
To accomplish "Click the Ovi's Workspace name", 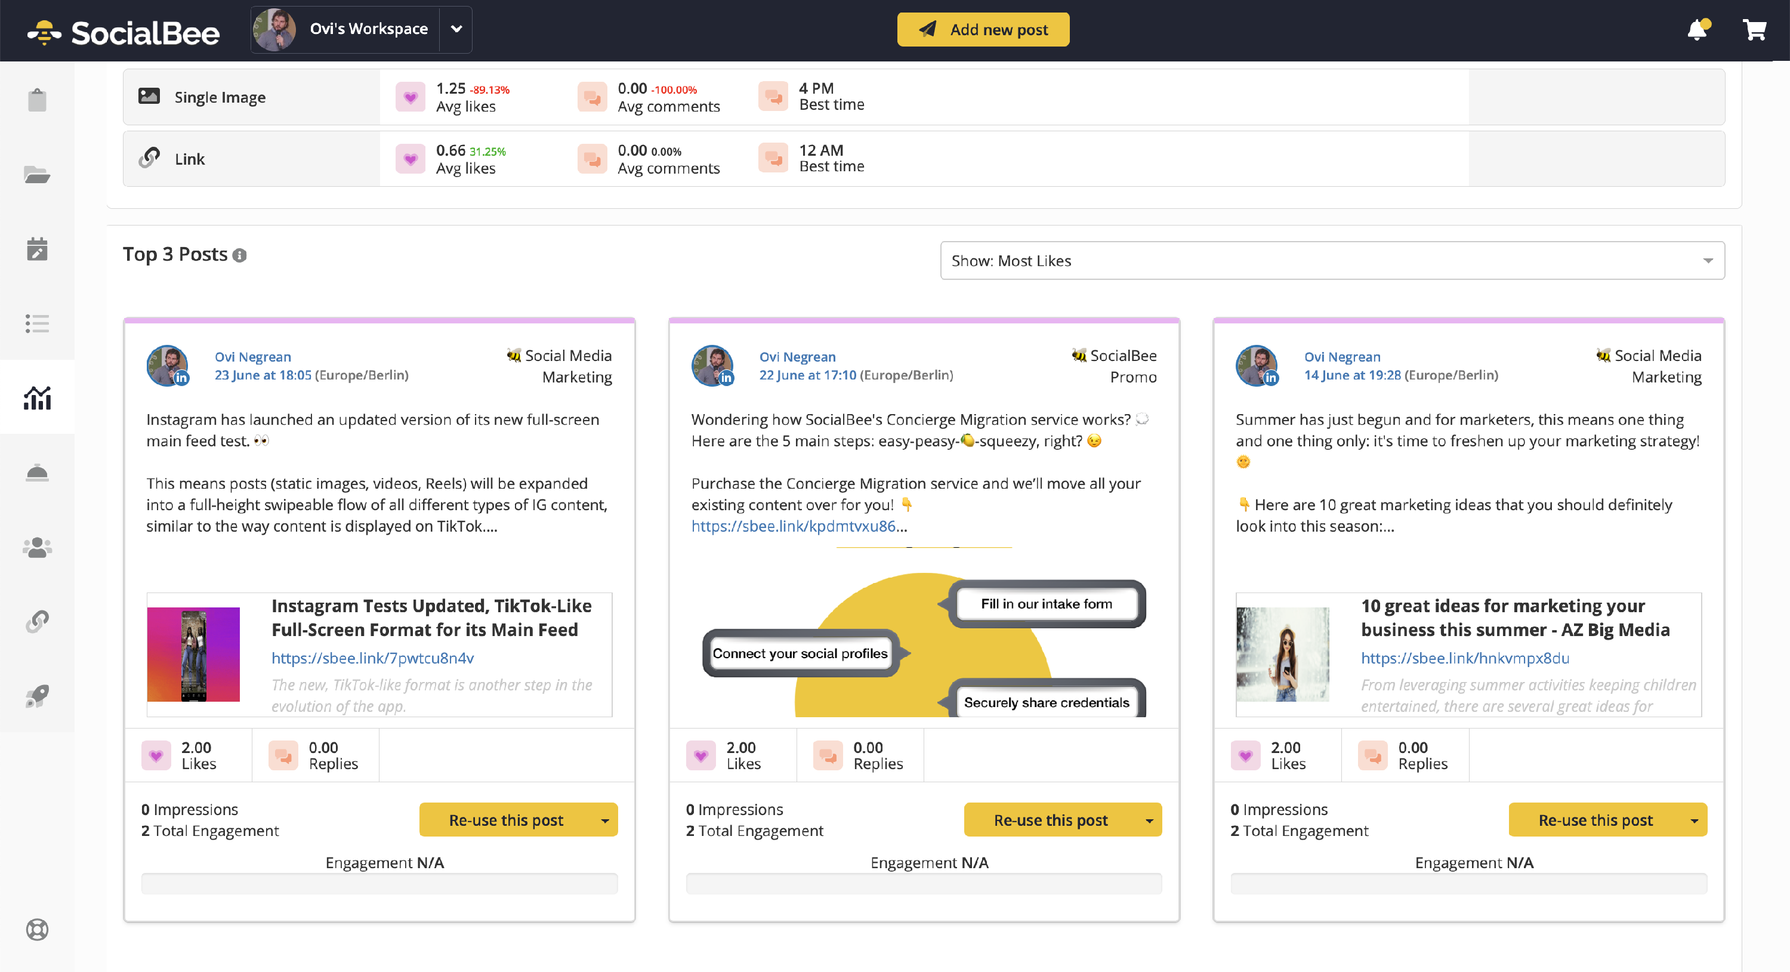I will click(368, 29).
